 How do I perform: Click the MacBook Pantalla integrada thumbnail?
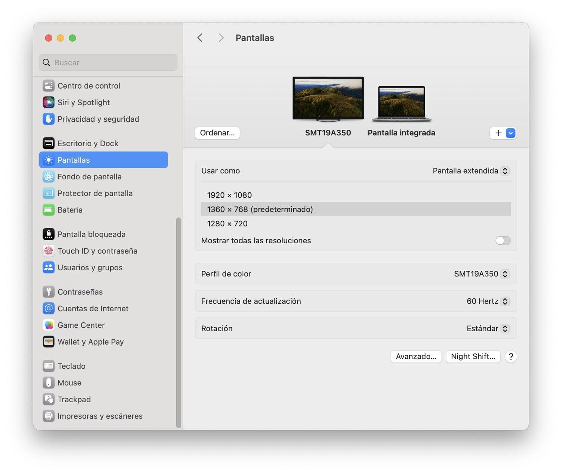401,104
